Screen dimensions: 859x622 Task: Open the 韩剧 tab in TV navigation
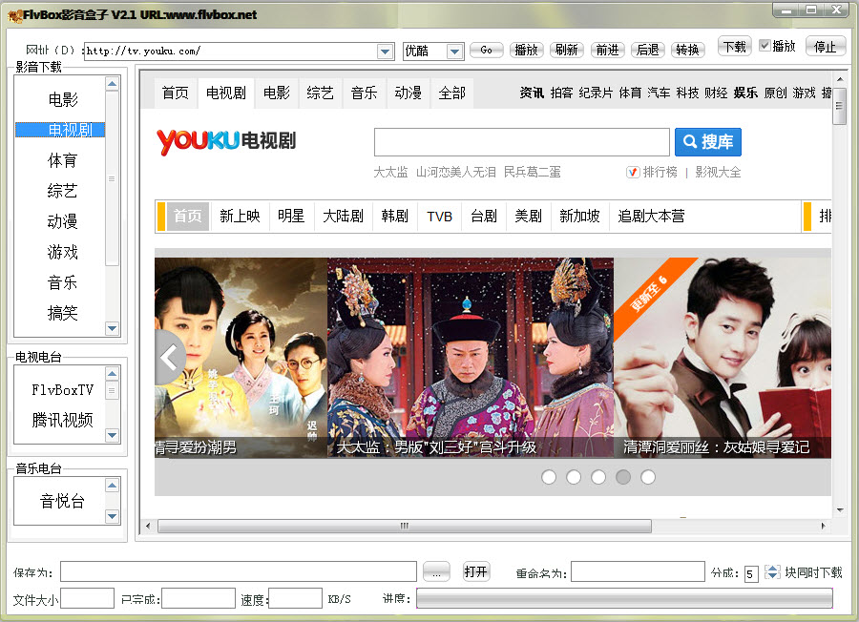395,217
